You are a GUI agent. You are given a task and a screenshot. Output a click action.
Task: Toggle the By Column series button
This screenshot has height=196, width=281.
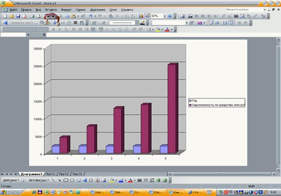click(231, 23)
